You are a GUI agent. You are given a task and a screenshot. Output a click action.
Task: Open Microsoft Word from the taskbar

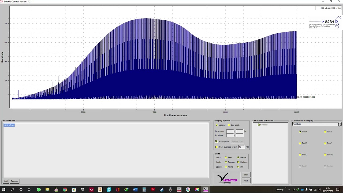pyautogui.click(x=135, y=190)
